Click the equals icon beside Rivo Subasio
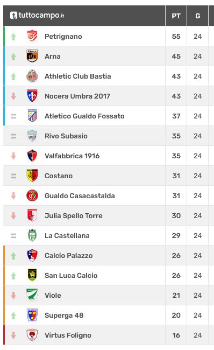The image size is (214, 350). click(x=13, y=136)
